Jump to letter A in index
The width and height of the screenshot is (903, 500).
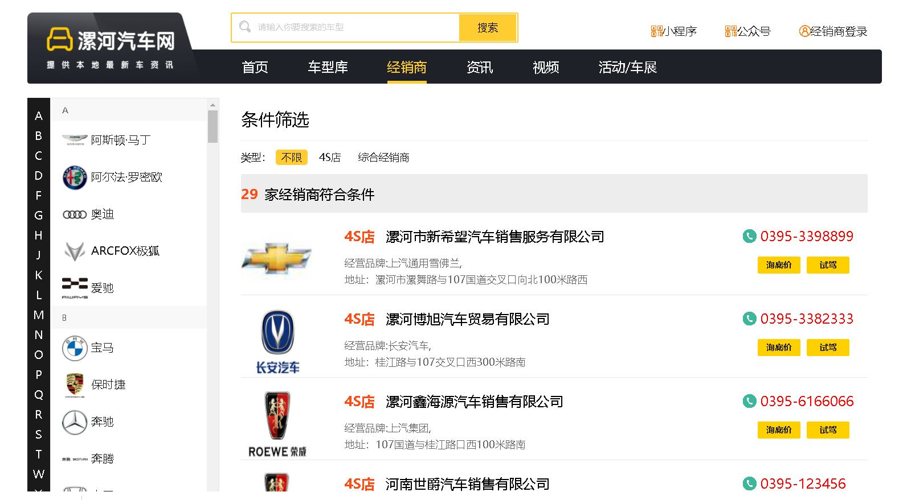tap(39, 116)
